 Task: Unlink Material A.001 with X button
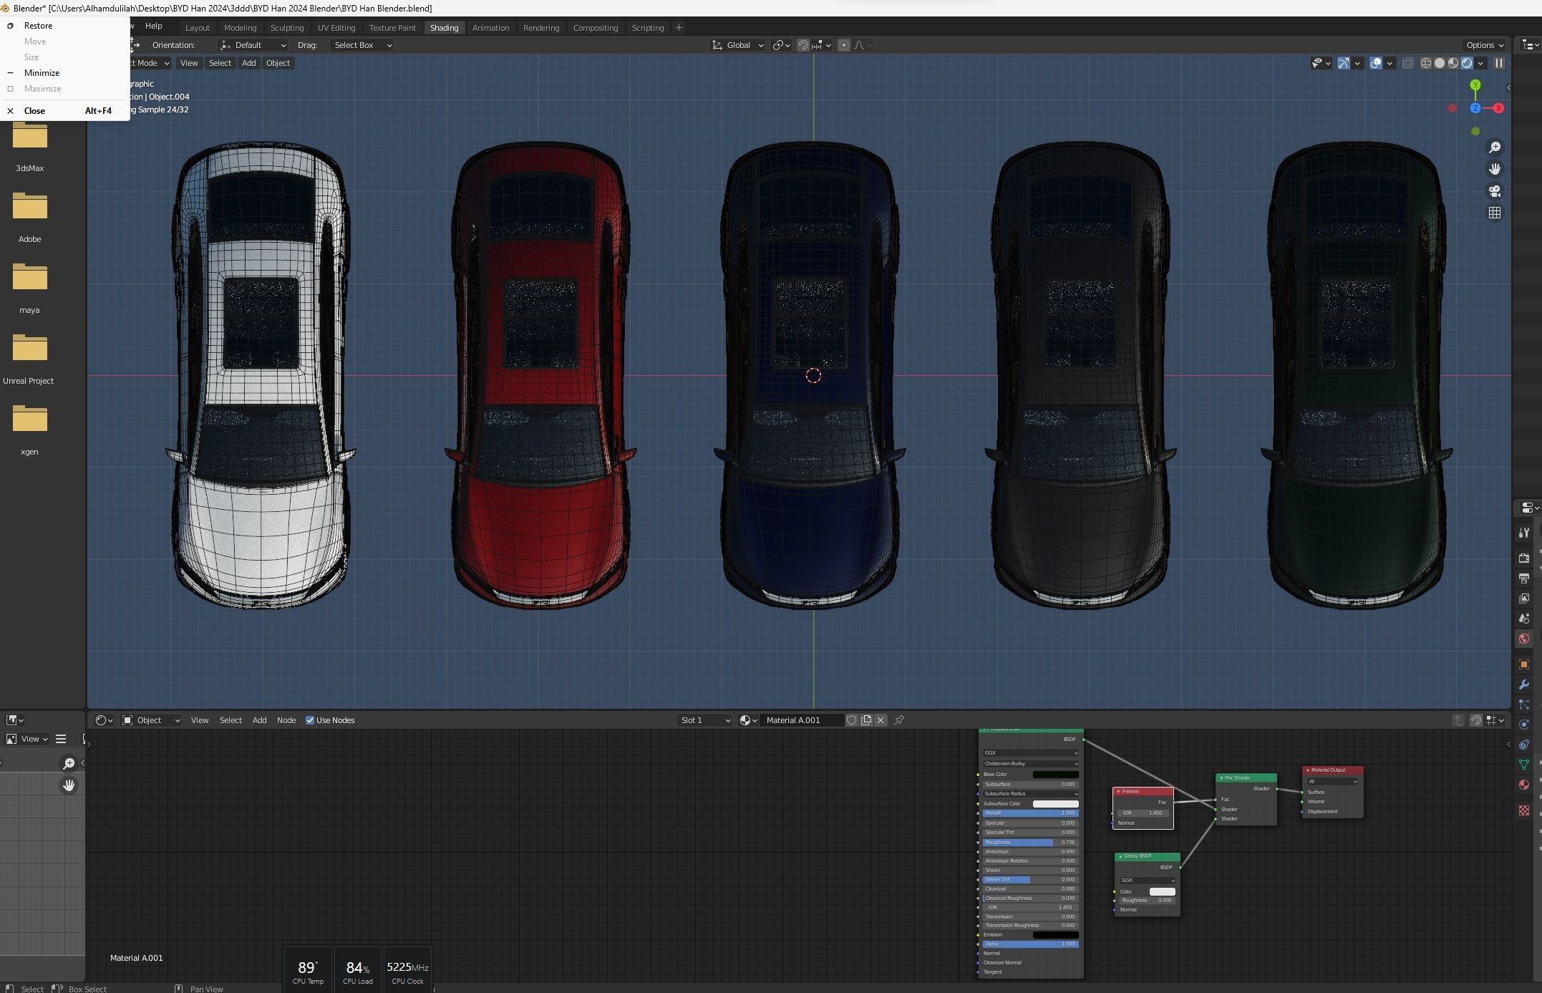click(881, 720)
